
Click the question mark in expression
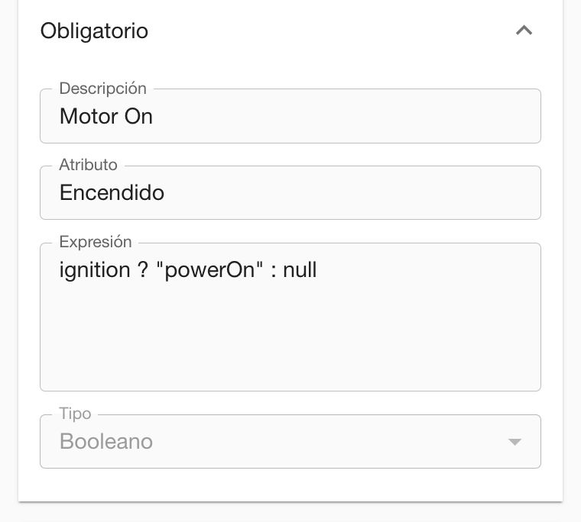tap(143, 270)
